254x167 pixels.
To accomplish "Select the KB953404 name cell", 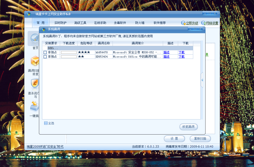I will 104,57.
